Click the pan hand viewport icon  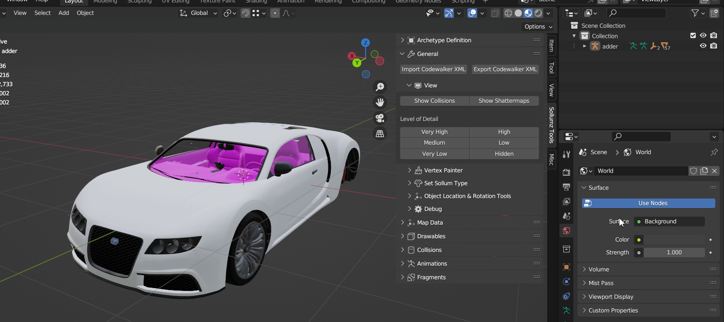tap(380, 102)
